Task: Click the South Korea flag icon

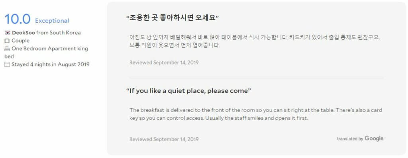Action: click(7, 33)
